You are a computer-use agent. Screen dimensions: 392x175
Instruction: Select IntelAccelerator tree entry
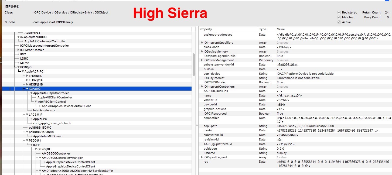pyautogui.click(x=44, y=110)
